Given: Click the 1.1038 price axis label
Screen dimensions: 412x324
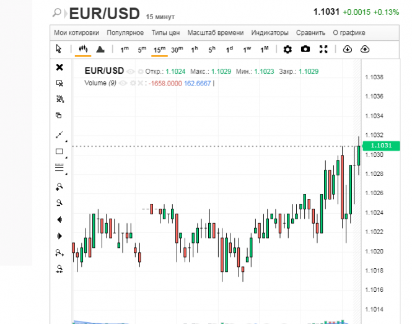Looking at the screenshot, I should coord(374,77).
